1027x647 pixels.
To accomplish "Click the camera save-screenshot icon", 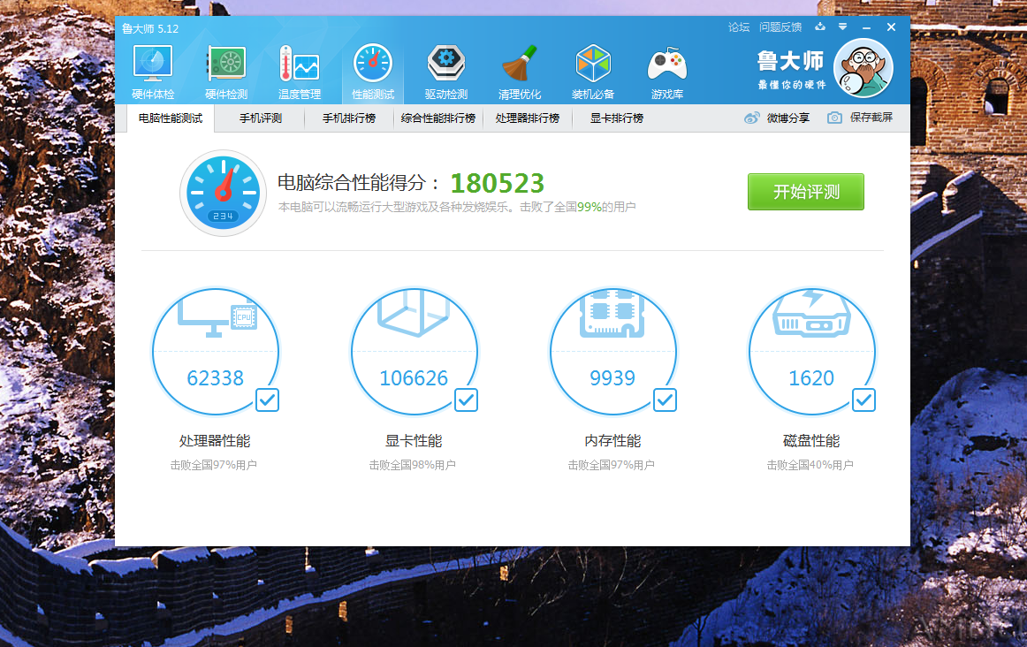I will click(x=834, y=118).
